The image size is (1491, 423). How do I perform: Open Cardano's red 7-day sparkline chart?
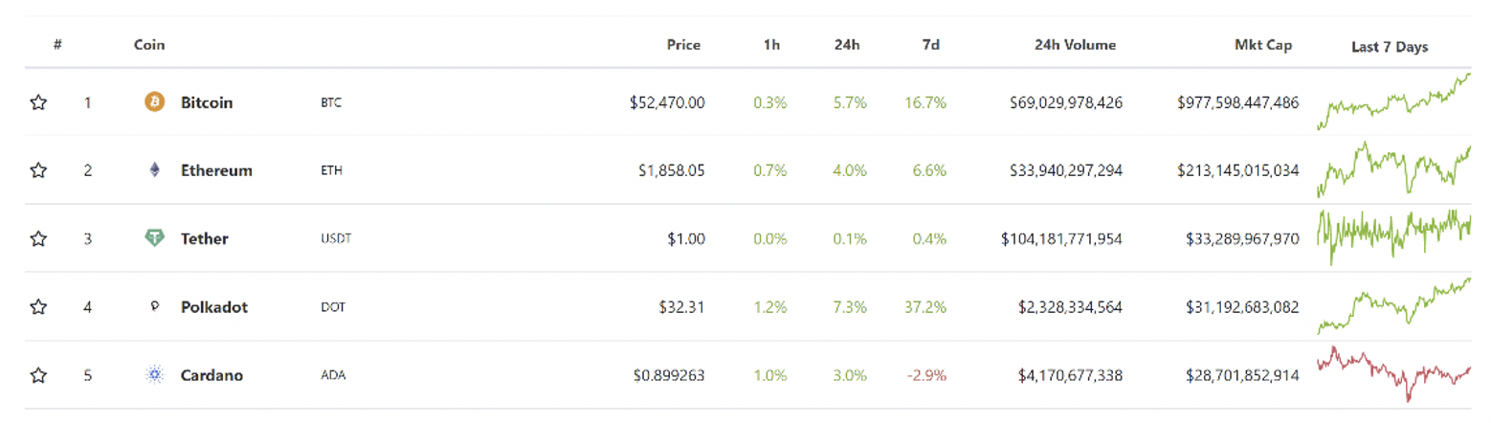tap(1393, 375)
